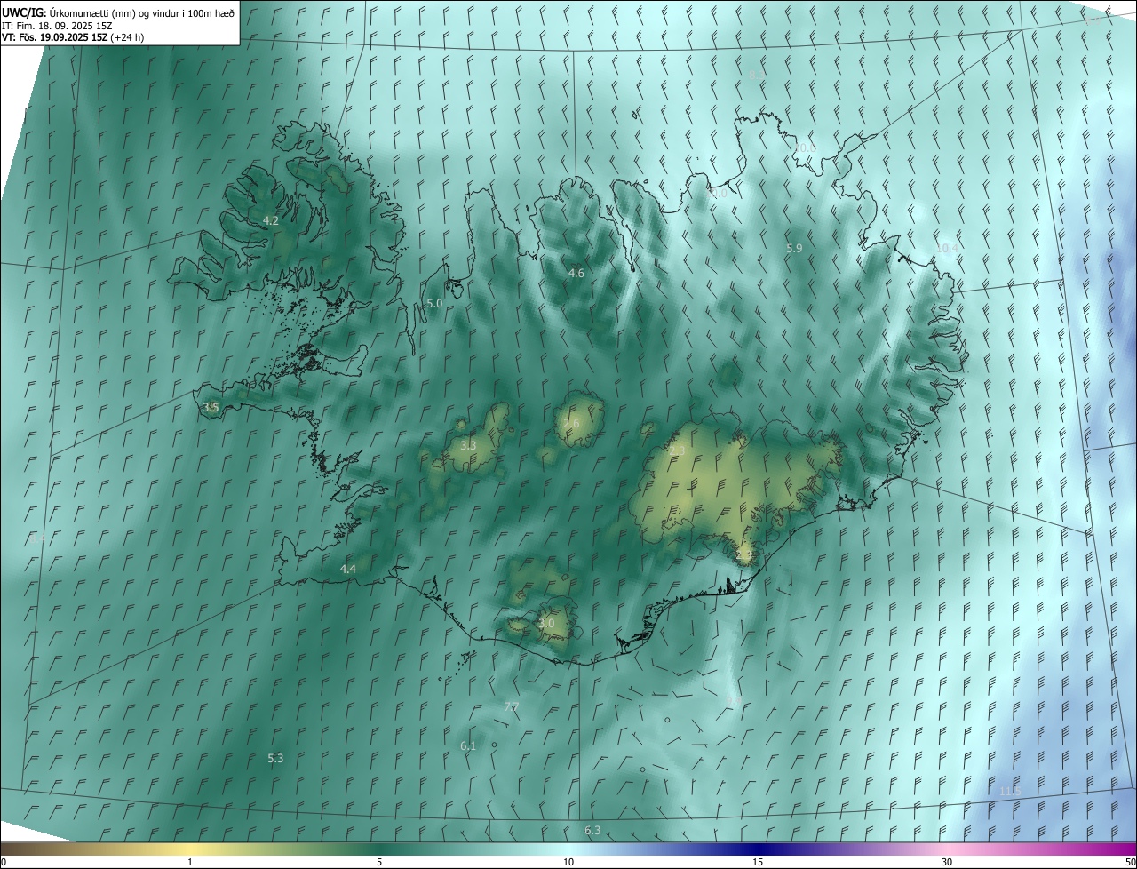Screen dimensions: 1137x869
Task: Click the 10.4 value off the east coast
Action: click(948, 248)
